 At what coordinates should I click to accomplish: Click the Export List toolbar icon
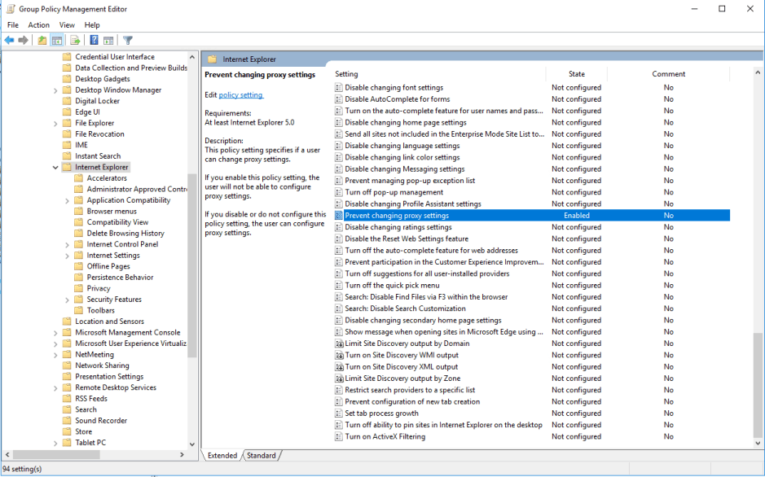75,40
